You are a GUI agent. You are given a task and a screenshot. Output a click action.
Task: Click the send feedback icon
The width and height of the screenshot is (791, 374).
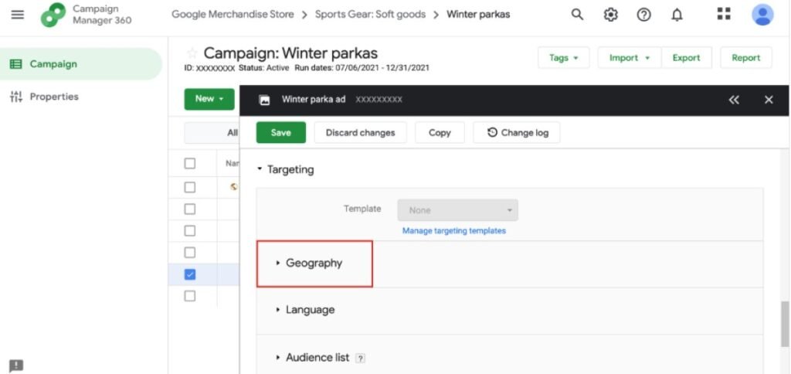point(16,365)
